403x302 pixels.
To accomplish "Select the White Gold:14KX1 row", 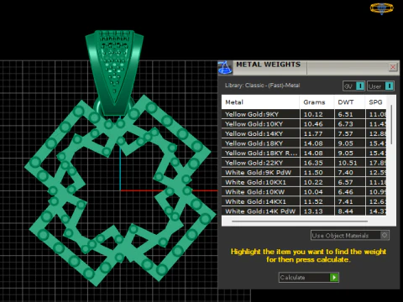I will click(x=304, y=201).
